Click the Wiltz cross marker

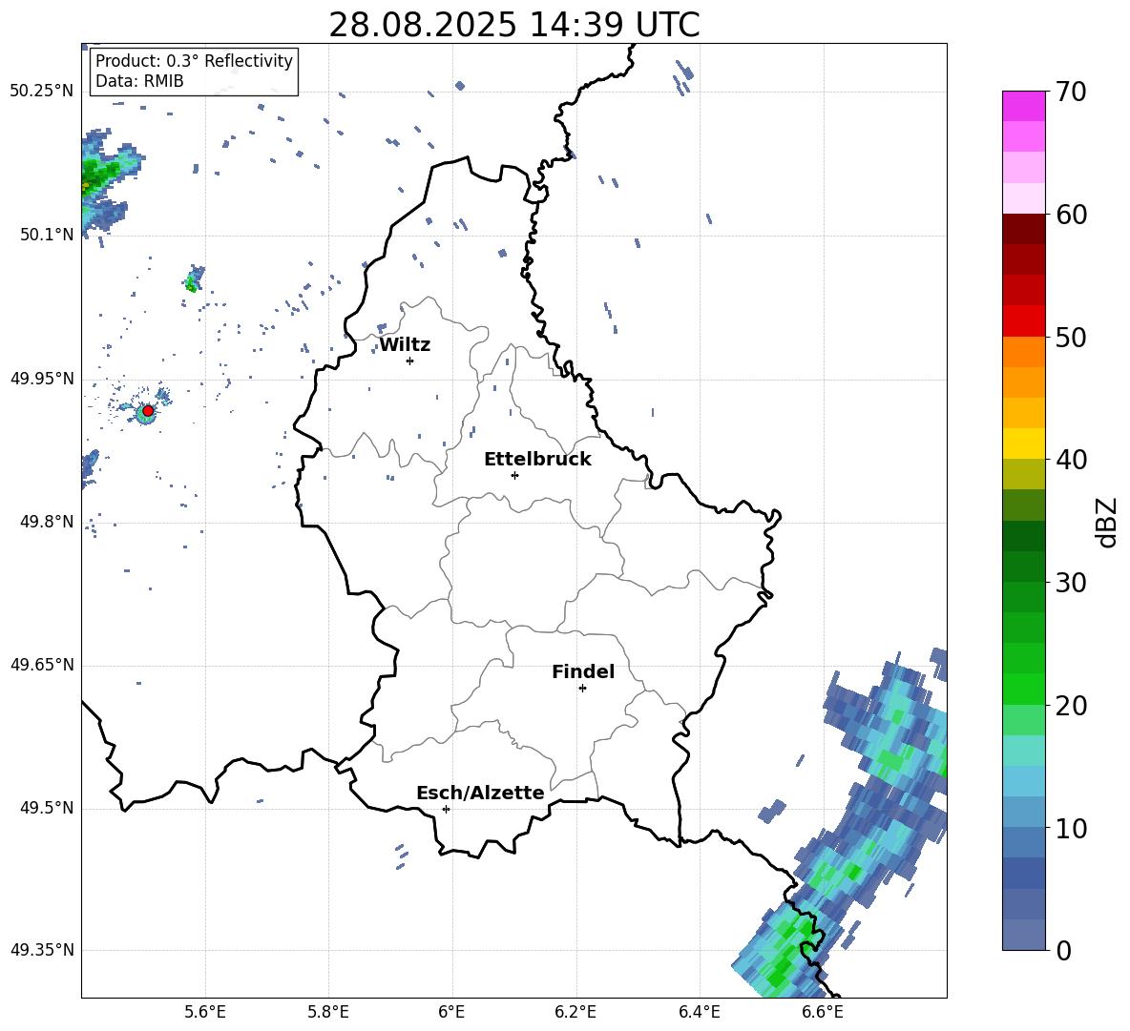pyautogui.click(x=410, y=361)
